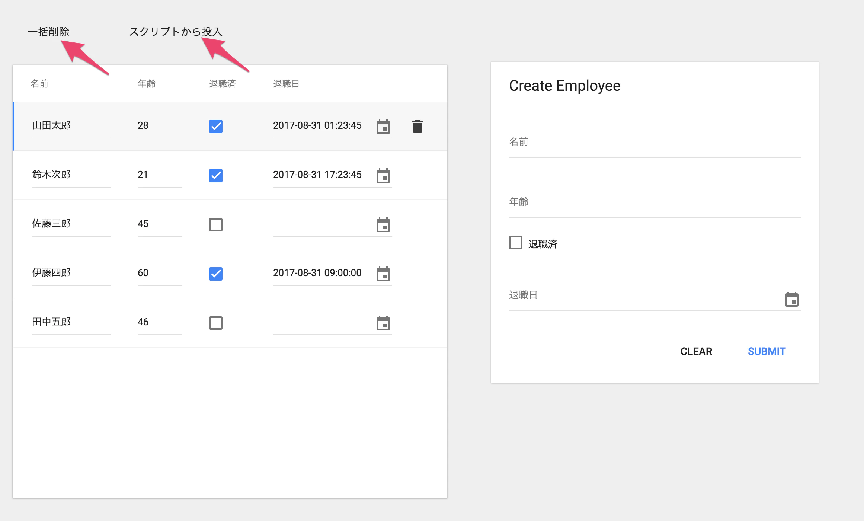The height and width of the screenshot is (521, 864).
Task: Uncheck 退職済 for 鈴木次郎
Action: click(216, 176)
